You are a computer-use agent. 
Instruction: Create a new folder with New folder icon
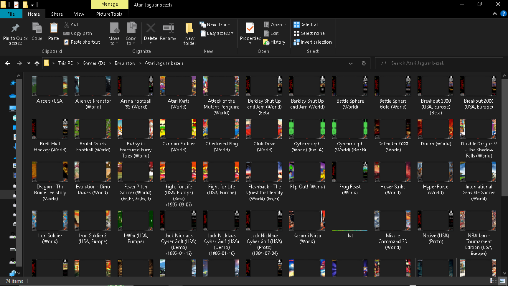click(190, 29)
